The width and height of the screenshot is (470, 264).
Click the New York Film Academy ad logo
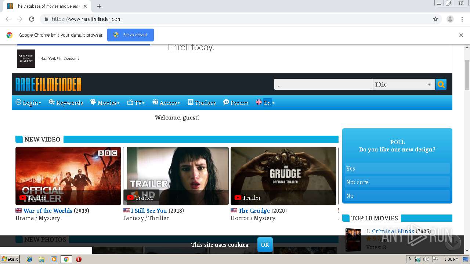pyautogui.click(x=26, y=59)
